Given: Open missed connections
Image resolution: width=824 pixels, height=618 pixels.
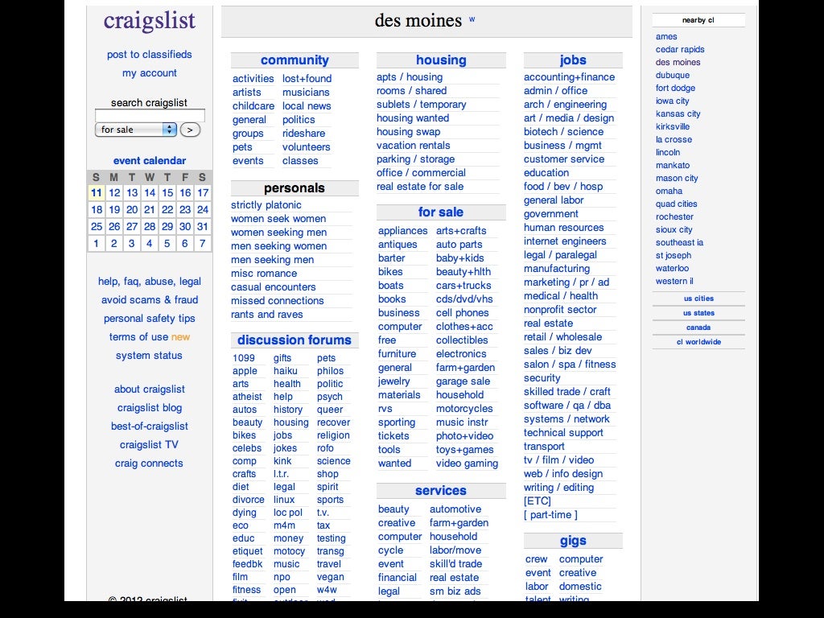Looking at the screenshot, I should click(278, 301).
